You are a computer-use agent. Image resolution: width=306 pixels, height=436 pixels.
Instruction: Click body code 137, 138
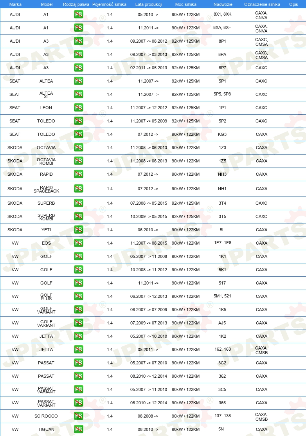[223, 416]
